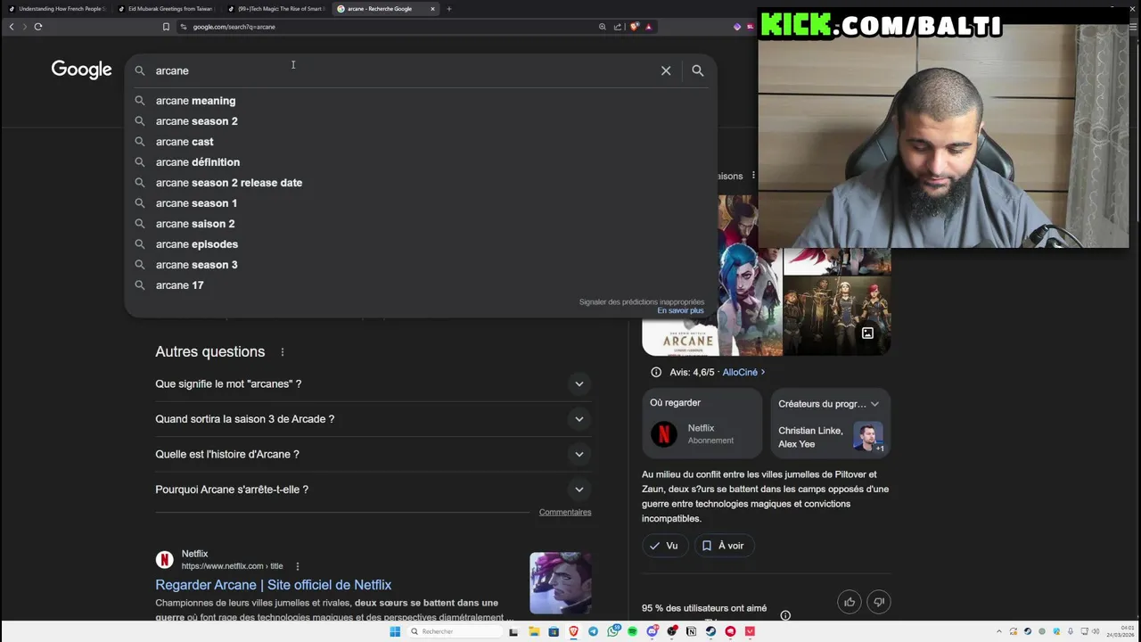Choose suggestion 'arcane season 2 release date'

pos(419,183)
